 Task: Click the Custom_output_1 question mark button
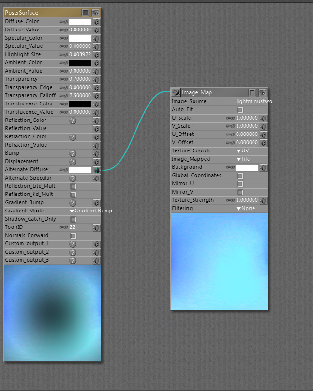click(73, 244)
